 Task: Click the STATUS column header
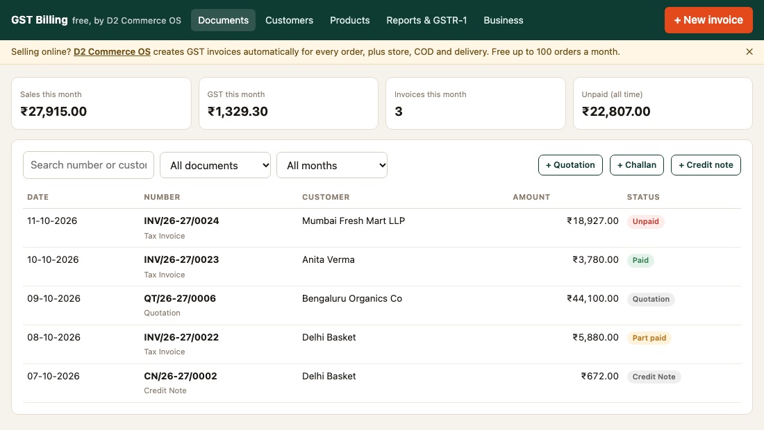(x=643, y=197)
